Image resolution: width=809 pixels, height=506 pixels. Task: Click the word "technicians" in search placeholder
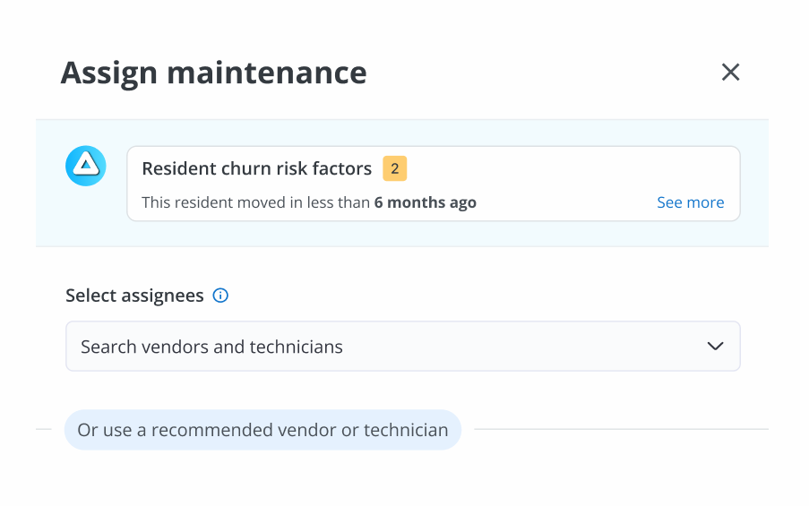pos(296,347)
